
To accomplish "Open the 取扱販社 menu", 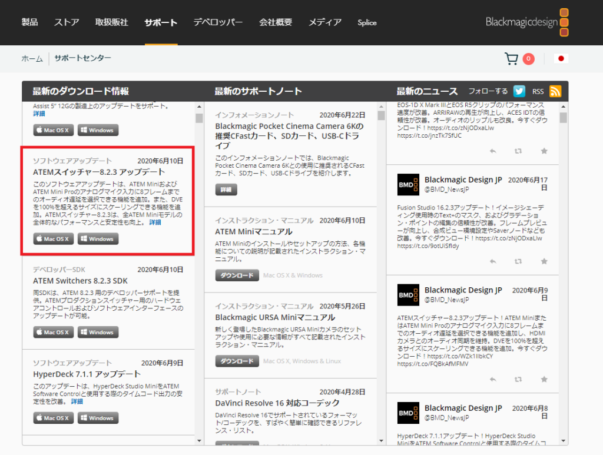I will click(111, 22).
